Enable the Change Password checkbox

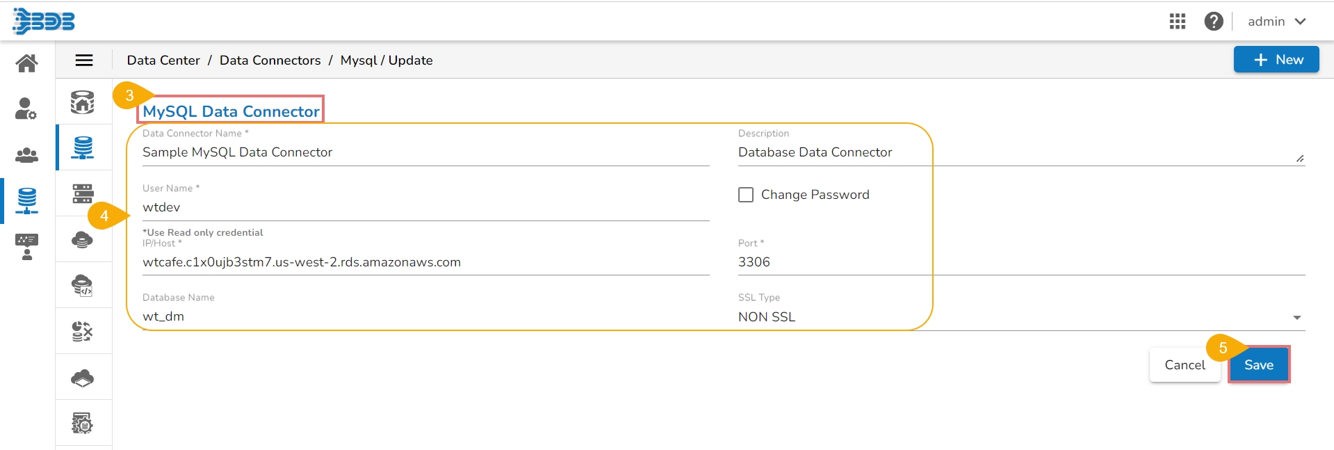746,195
